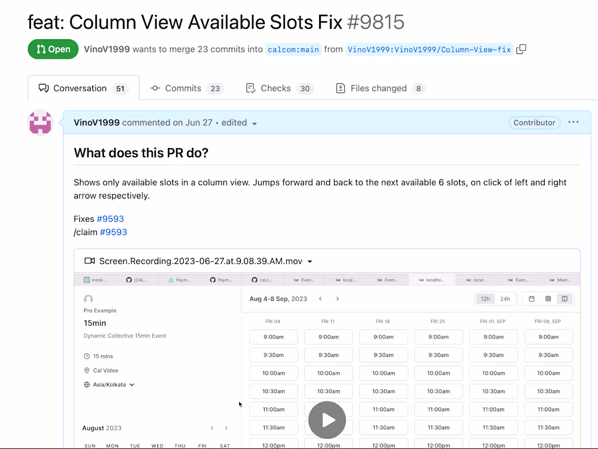Select the day calendar view icon
The width and height of the screenshot is (598, 449).
pos(531,299)
